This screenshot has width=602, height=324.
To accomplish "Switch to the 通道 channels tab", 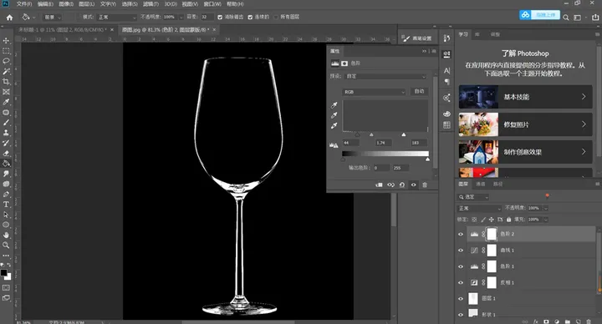I will pos(481,184).
